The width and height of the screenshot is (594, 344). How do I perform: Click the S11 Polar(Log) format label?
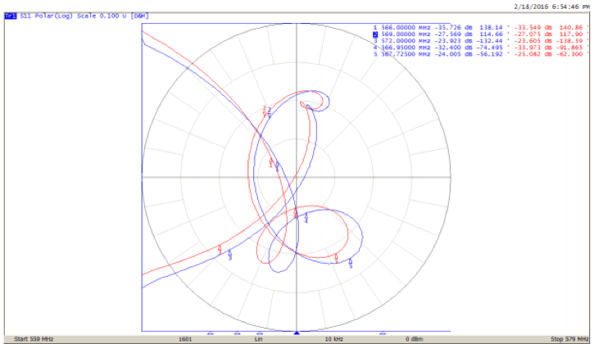pyautogui.click(x=41, y=16)
